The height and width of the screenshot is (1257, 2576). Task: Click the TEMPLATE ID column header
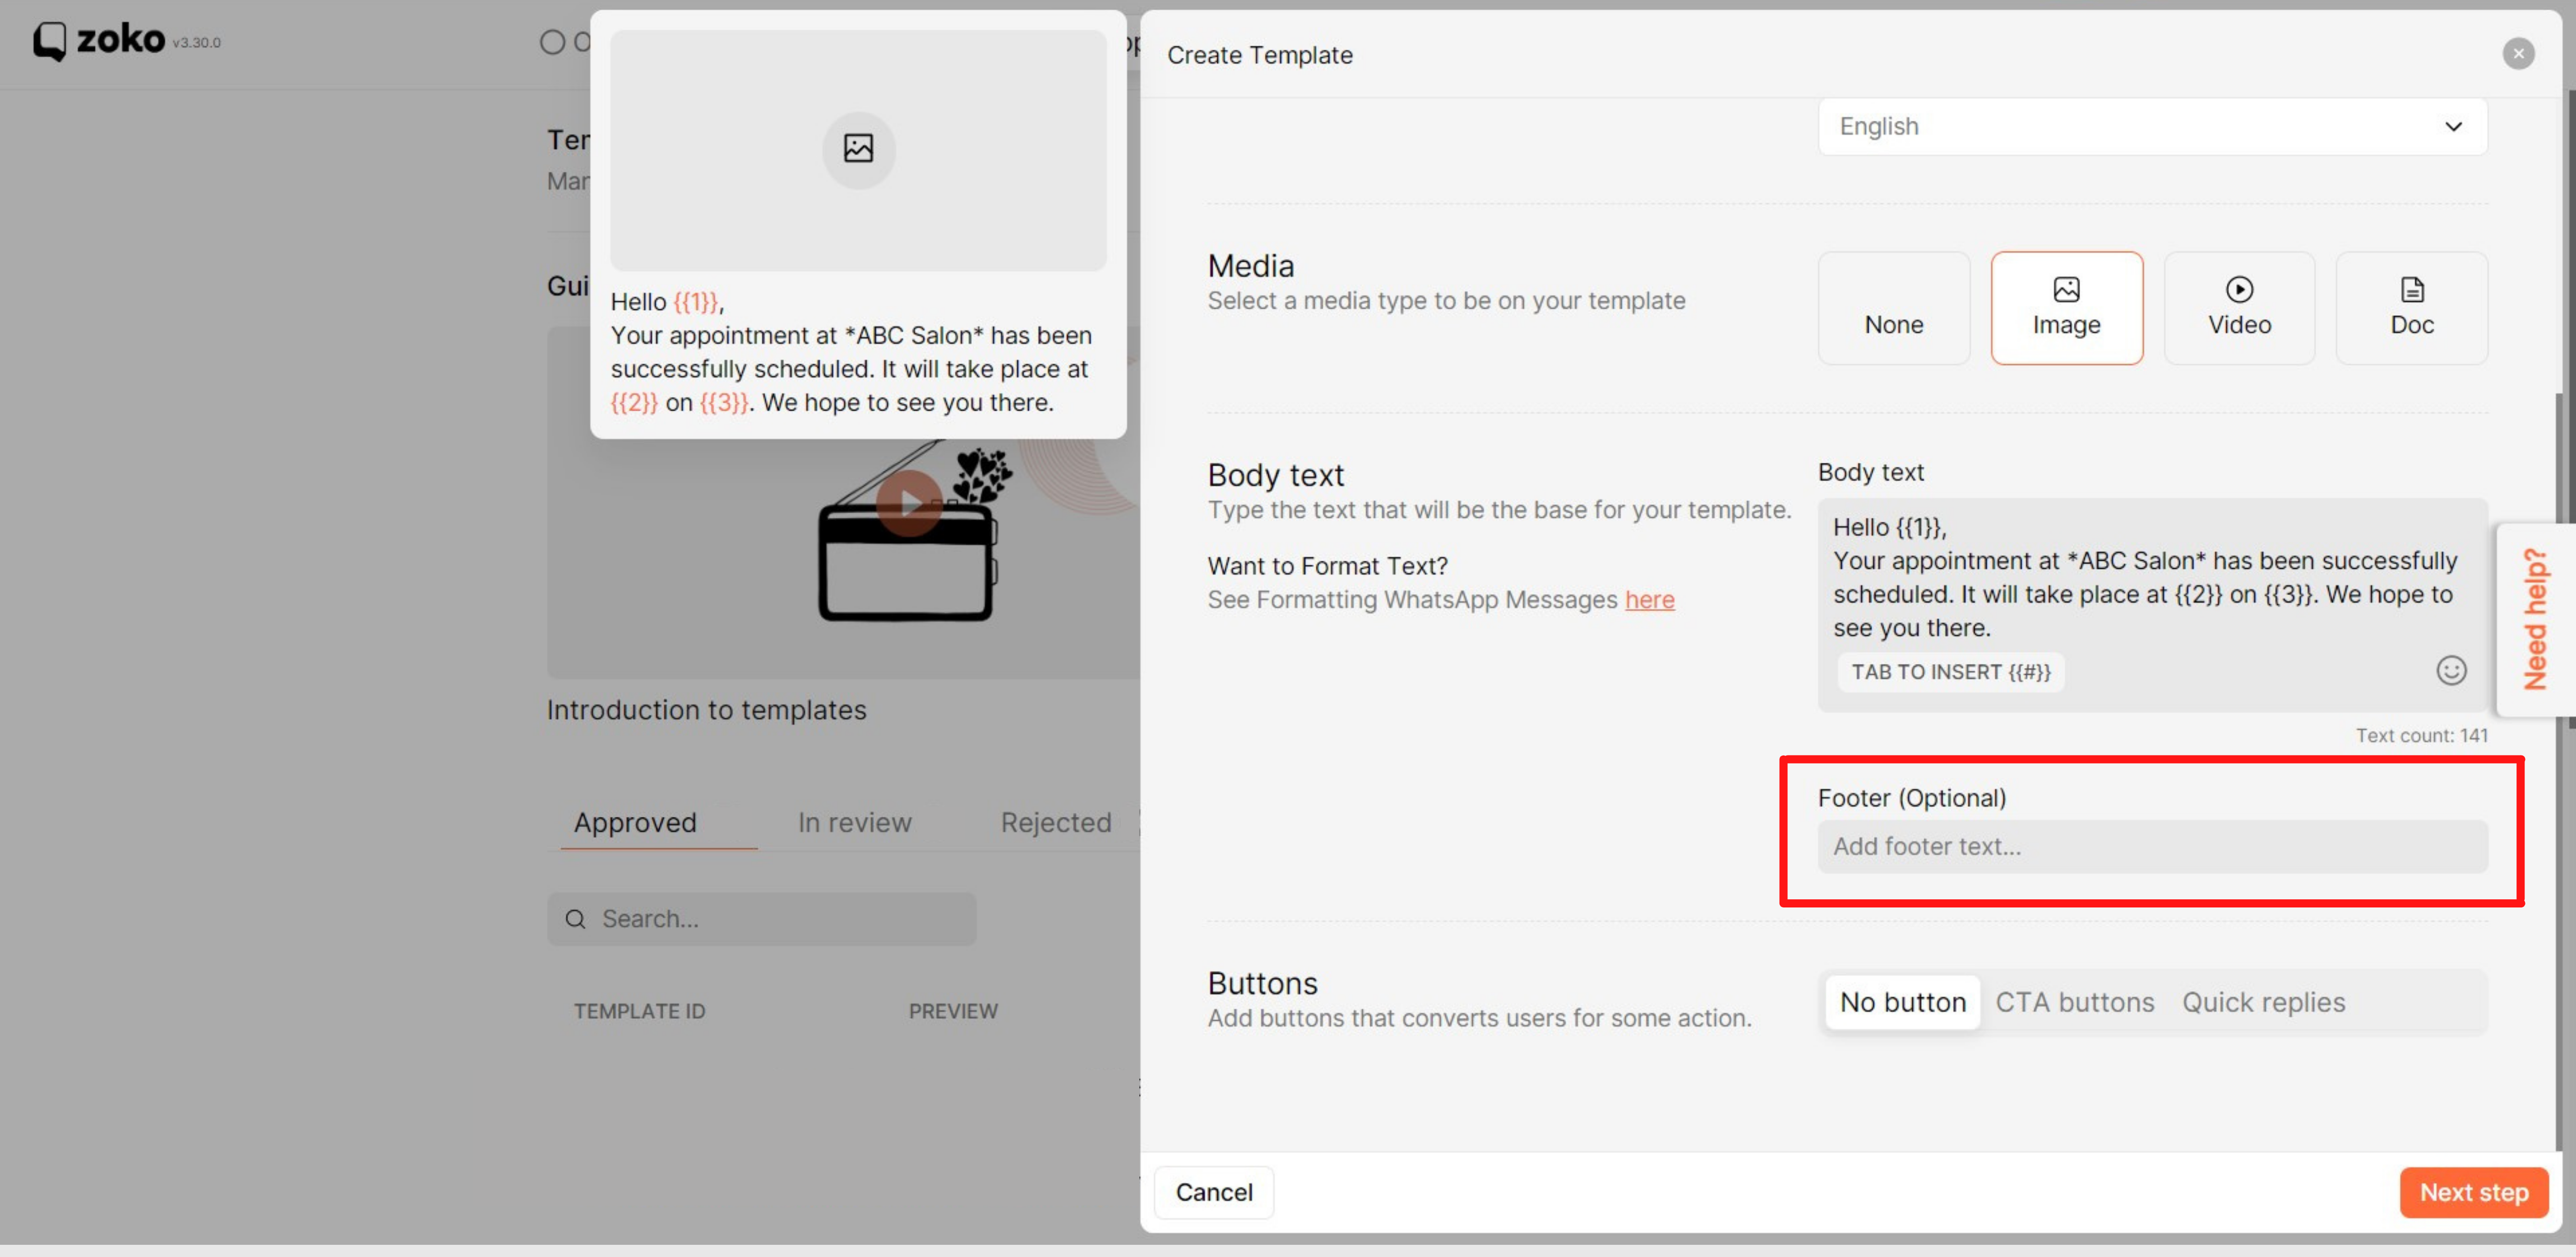click(639, 1011)
